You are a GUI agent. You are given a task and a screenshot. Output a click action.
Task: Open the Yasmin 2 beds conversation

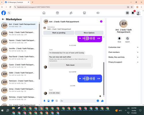click(x=19, y=42)
